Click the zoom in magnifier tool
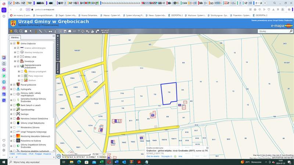Viewport: 294px width, 165px height. click(x=16, y=32)
